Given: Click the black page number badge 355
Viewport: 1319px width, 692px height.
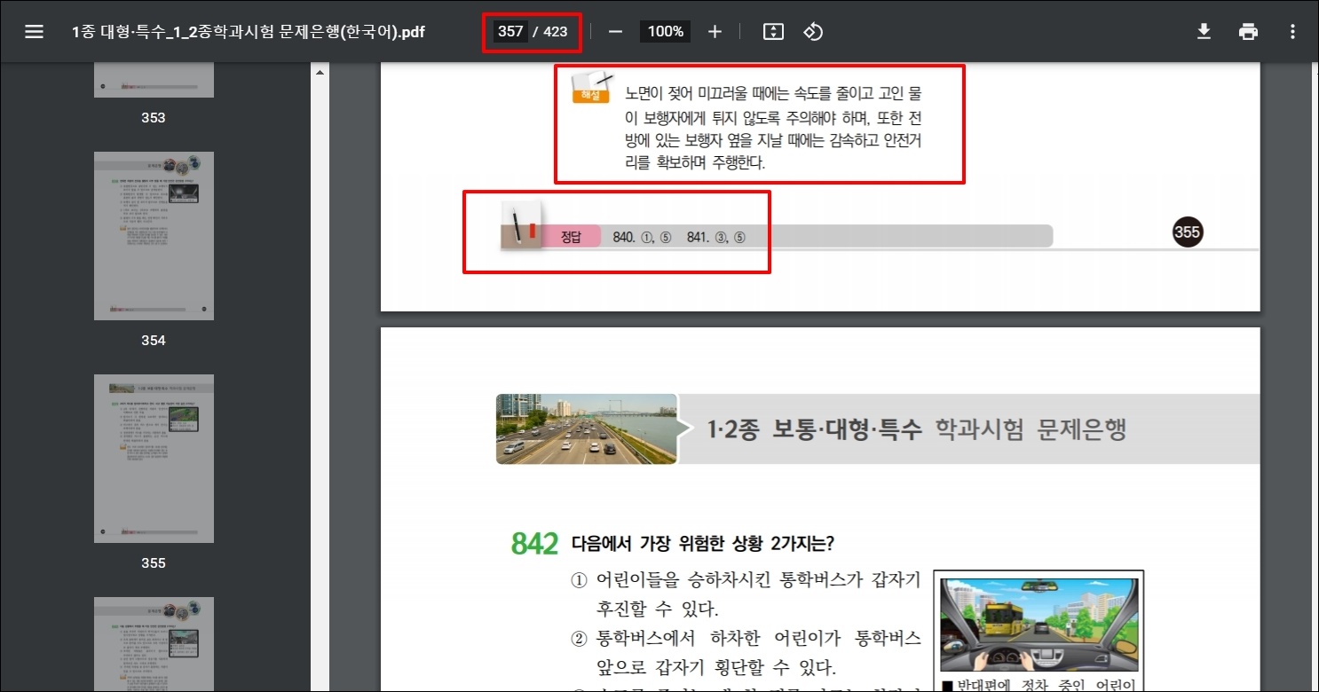Looking at the screenshot, I should click(x=1187, y=232).
